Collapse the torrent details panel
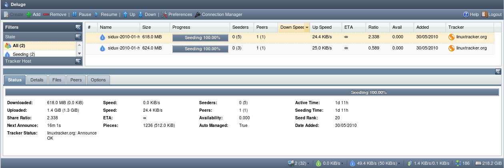Viewport: 504px width, 168px height. tap(498, 71)
